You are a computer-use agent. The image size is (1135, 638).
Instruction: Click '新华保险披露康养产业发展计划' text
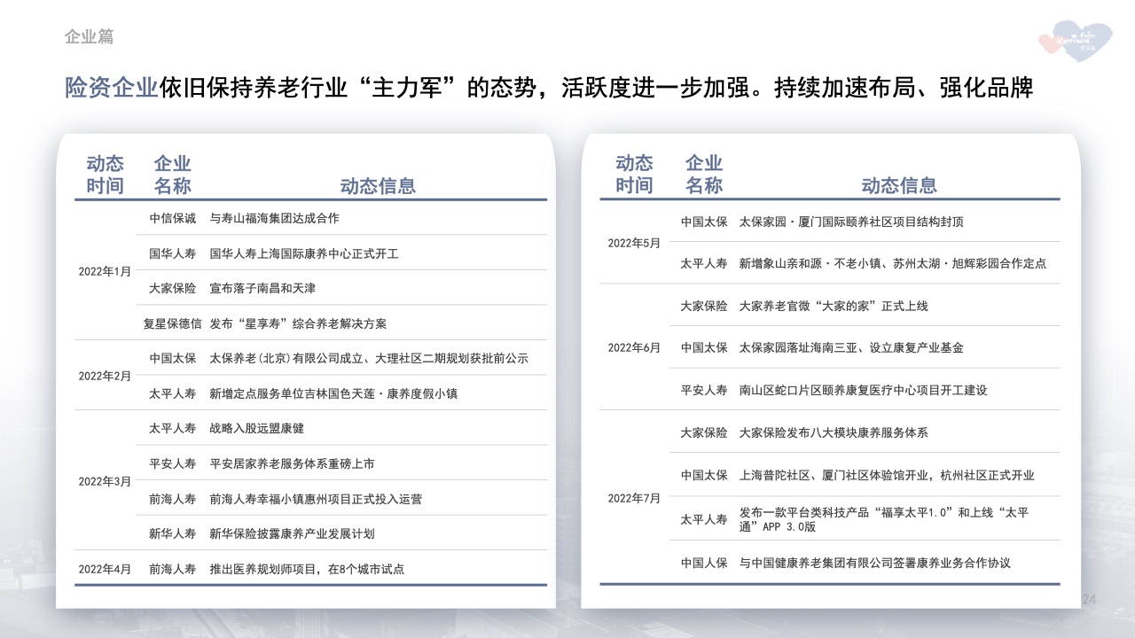[x=293, y=533]
